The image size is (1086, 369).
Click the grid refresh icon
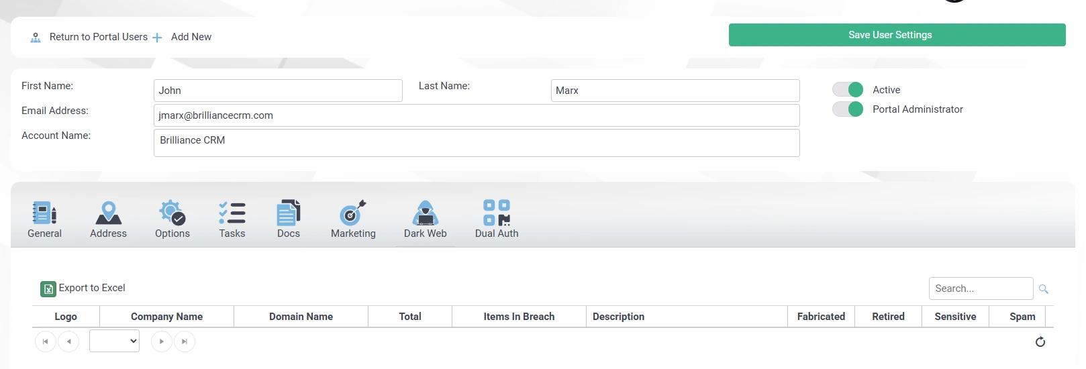(1040, 342)
